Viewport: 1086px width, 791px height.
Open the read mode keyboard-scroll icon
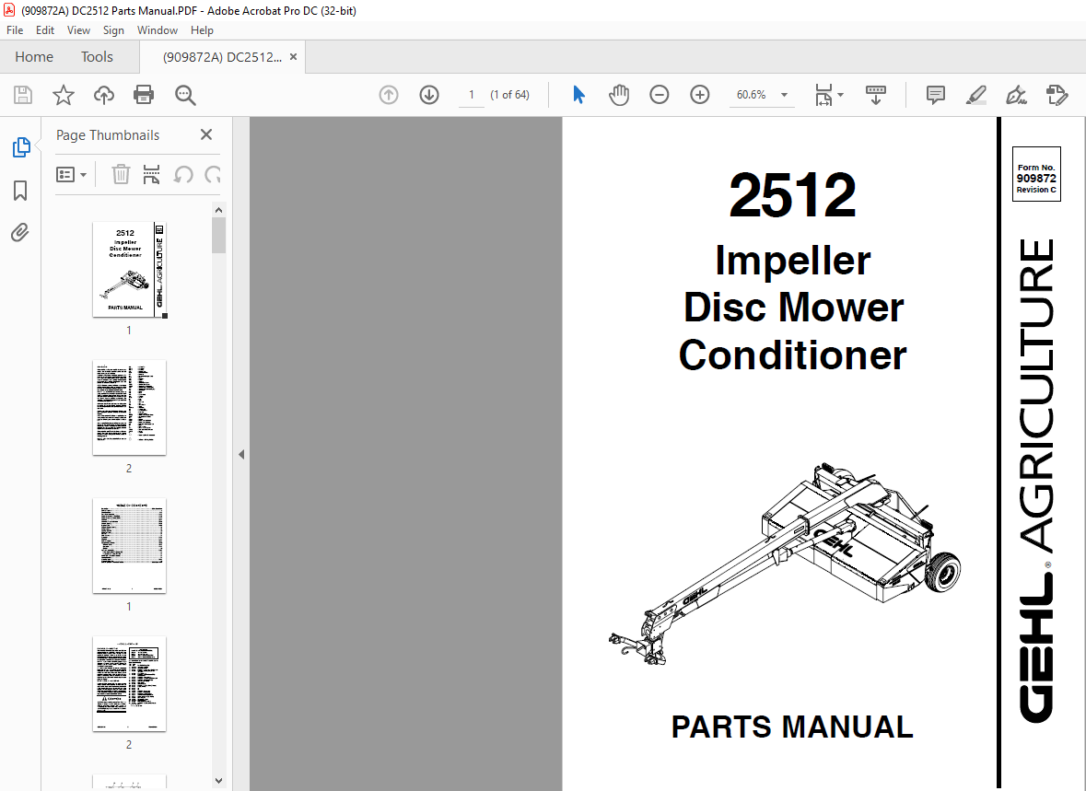(875, 95)
